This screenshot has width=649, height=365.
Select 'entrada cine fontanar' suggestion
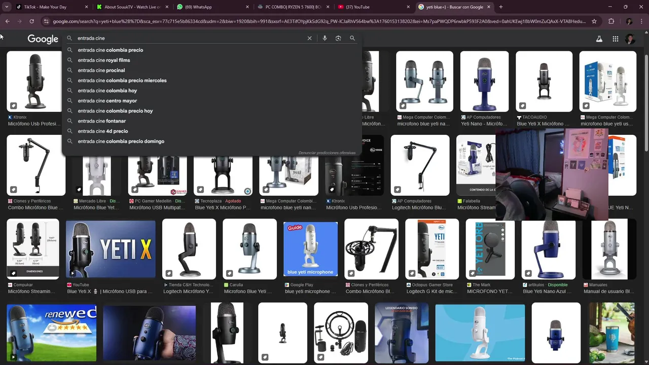click(x=102, y=121)
